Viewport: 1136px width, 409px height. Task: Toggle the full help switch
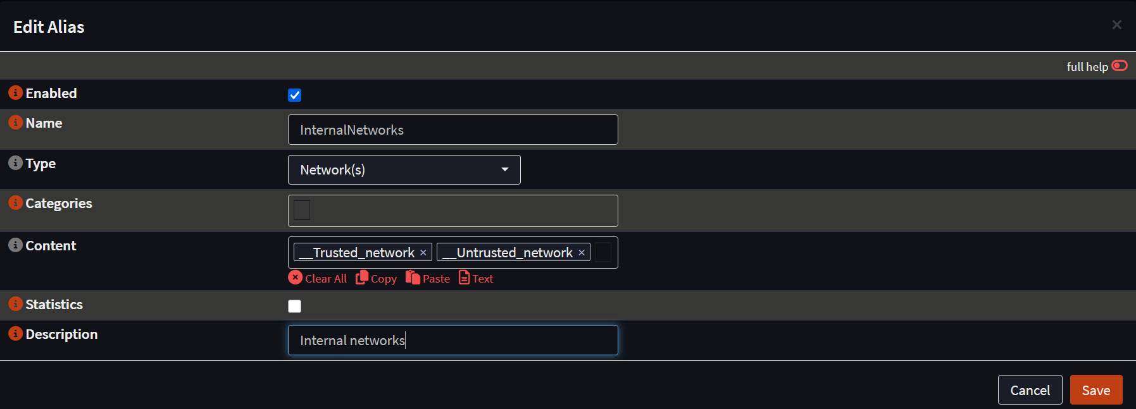(x=1119, y=66)
